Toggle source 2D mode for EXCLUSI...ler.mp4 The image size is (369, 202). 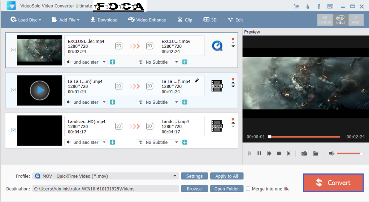[118, 46]
